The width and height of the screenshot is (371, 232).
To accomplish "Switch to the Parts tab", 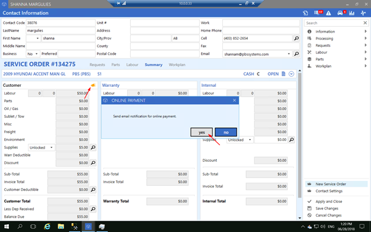I will (116, 65).
